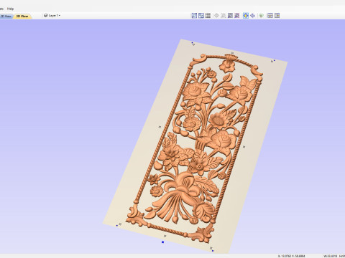This screenshot has height=258, width=345.
Task: Click the green shaded model icon
Action: [261, 16]
